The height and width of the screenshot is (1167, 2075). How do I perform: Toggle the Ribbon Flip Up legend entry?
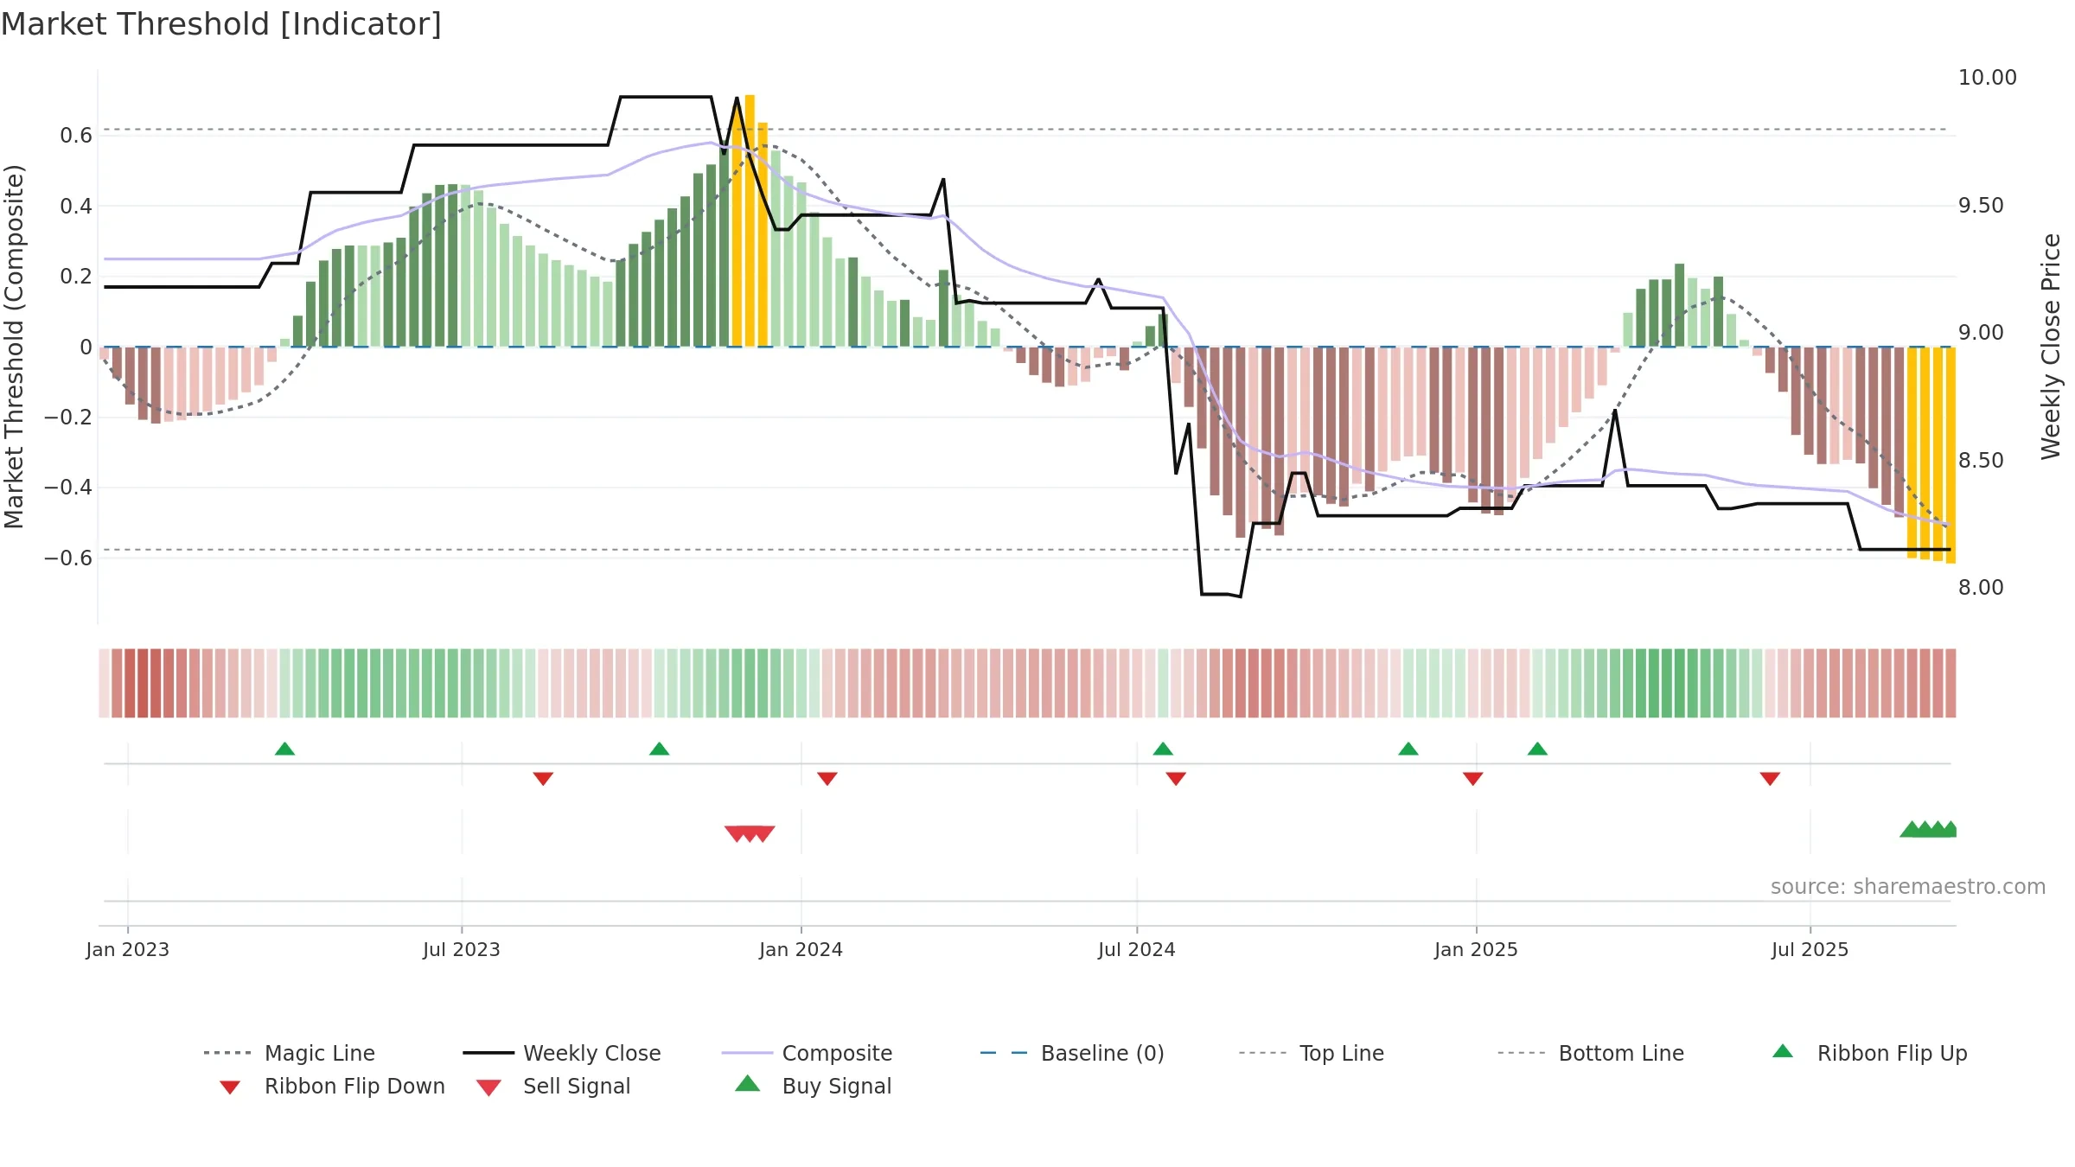point(1869,1053)
